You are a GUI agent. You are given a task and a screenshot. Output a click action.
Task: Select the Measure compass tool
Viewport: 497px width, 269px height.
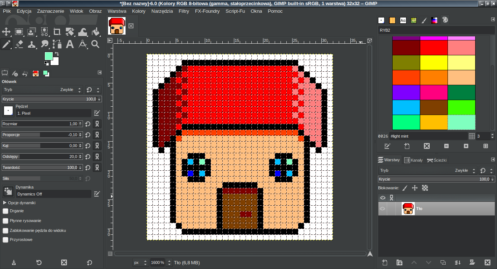(x=83, y=44)
